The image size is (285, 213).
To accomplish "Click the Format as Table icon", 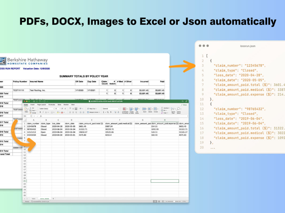I will 131,109.
